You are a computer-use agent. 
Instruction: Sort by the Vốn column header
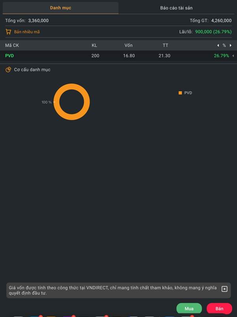click(x=128, y=46)
